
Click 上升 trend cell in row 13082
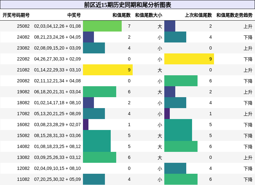(x=248, y=158)
